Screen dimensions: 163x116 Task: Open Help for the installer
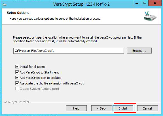[76, 108]
